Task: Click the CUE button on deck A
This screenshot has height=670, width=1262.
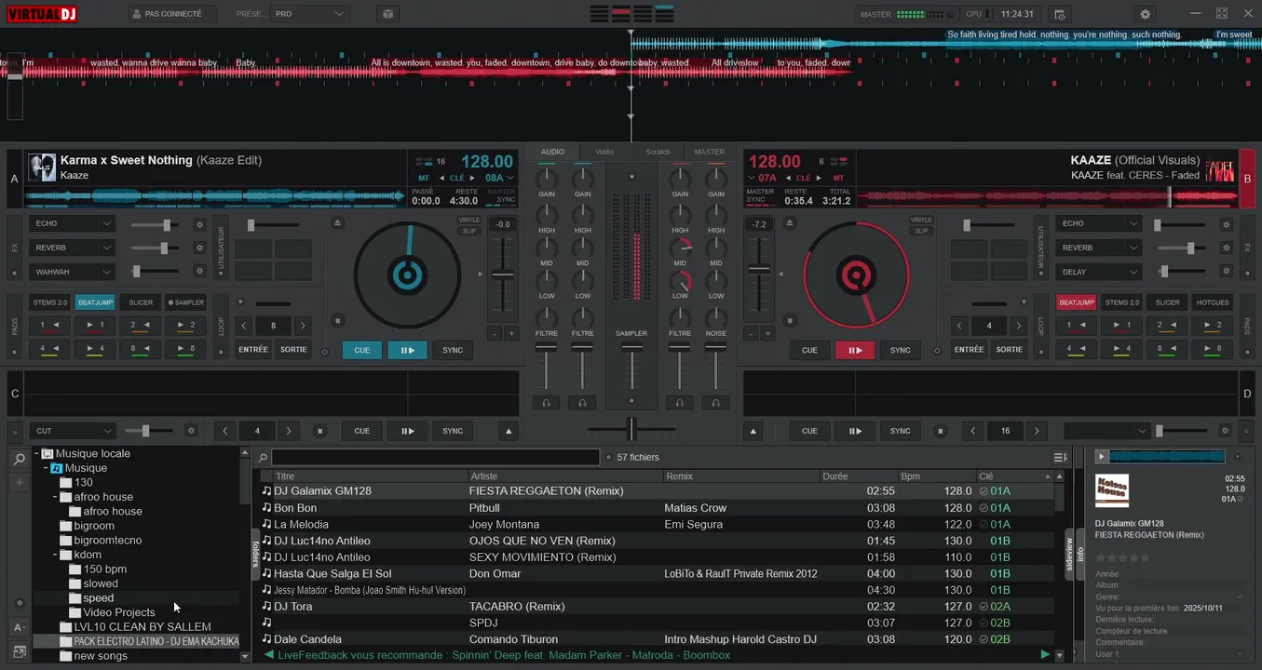Action: [361, 350]
